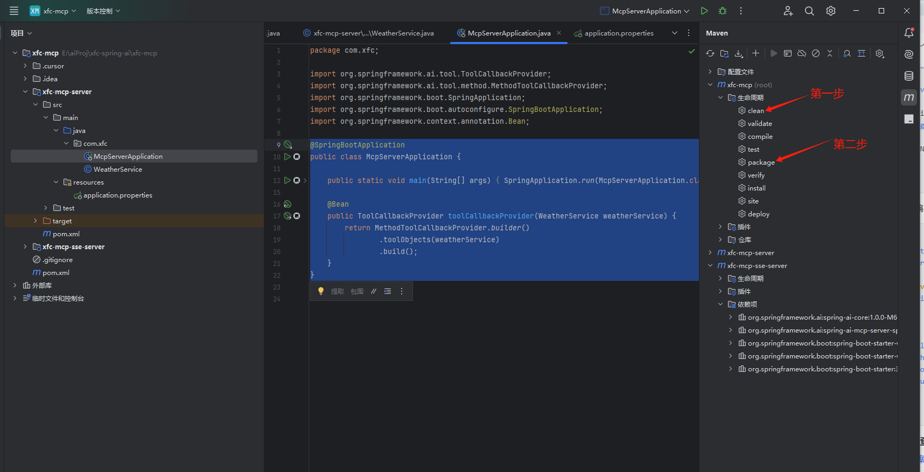Screen dimensions: 924x472
Task: Run class from gutter at line 10
Action: (x=288, y=157)
